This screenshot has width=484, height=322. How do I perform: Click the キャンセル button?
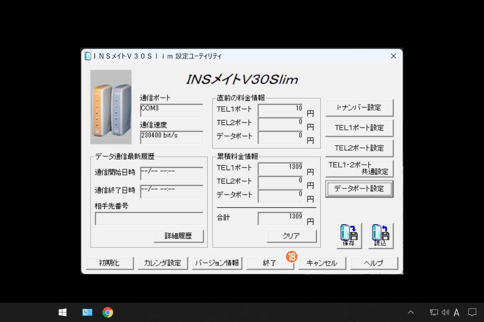coord(322,263)
